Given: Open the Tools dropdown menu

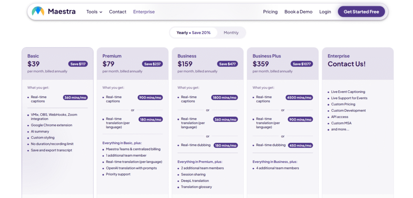Looking at the screenshot, I should pyautogui.click(x=94, y=12).
